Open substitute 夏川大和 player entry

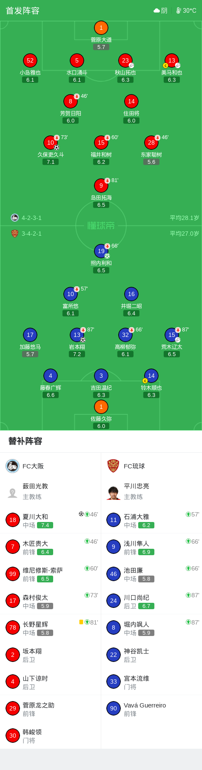click(x=51, y=520)
